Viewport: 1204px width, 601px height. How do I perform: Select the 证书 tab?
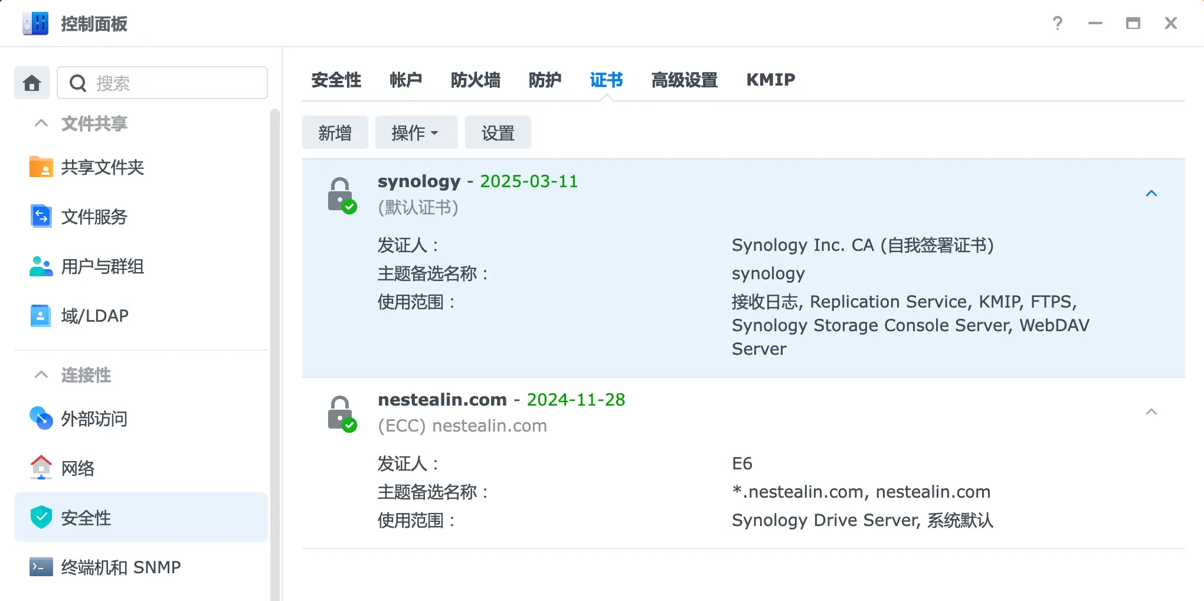[x=607, y=80]
